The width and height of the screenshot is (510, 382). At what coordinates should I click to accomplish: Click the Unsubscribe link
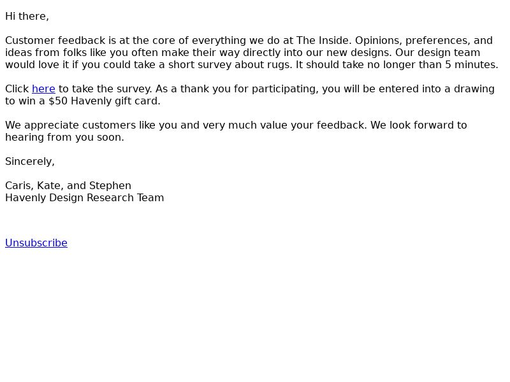pyautogui.click(x=36, y=243)
